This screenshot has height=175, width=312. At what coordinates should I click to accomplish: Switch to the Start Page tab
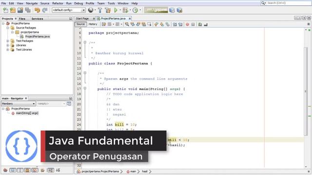pos(82,18)
